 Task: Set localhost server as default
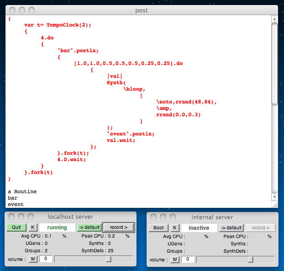(90, 228)
